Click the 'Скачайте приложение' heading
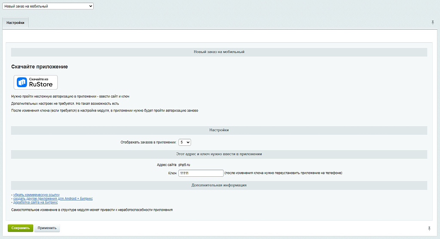The width and height of the screenshot is (440, 239). pyautogui.click(x=40, y=67)
